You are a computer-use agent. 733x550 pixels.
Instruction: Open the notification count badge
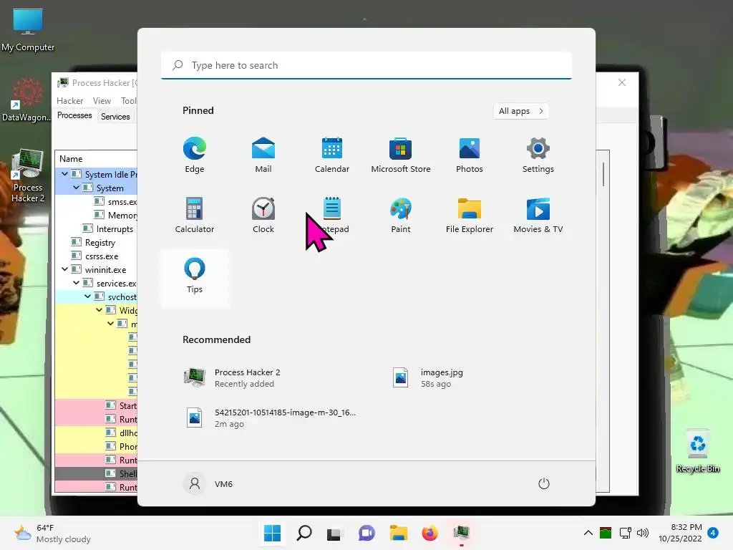[713, 533]
